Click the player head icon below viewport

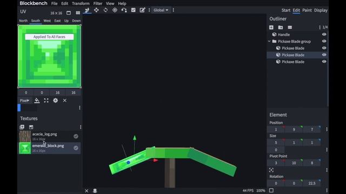(x=95, y=191)
